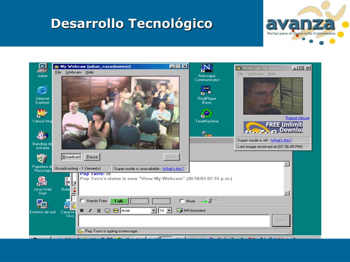Click in the chat message input box

pos(174,221)
